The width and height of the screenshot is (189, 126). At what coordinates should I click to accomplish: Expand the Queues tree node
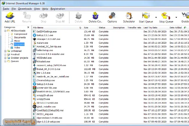[5, 61]
